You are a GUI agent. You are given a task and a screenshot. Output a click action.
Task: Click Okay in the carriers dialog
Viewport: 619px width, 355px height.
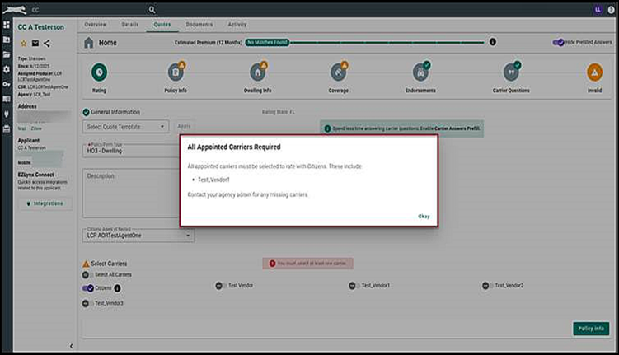[424, 216]
